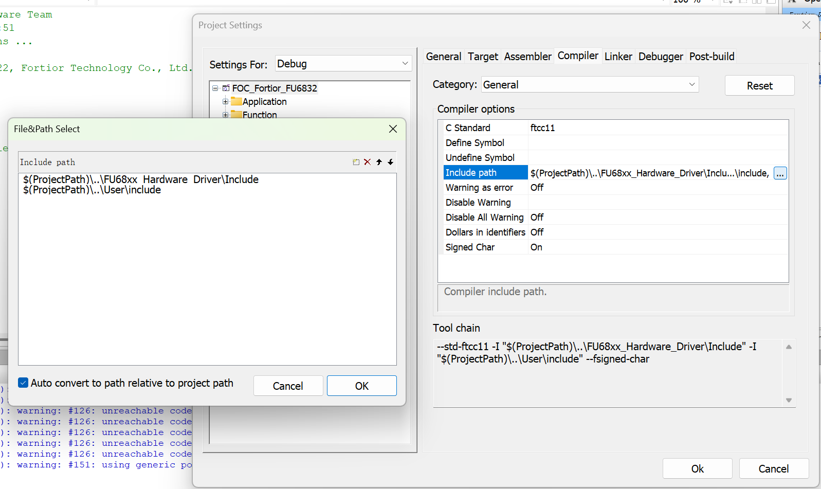This screenshot has height=489, width=821.
Task: Select the Warning as error option row
Action: click(x=615, y=188)
